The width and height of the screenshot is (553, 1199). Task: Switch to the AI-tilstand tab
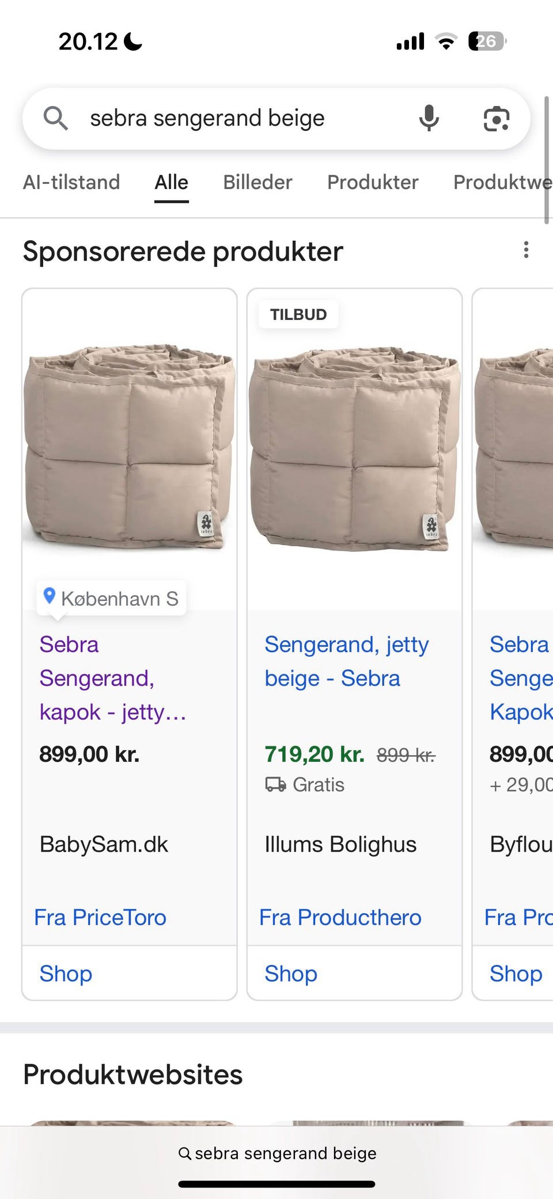coord(71,182)
